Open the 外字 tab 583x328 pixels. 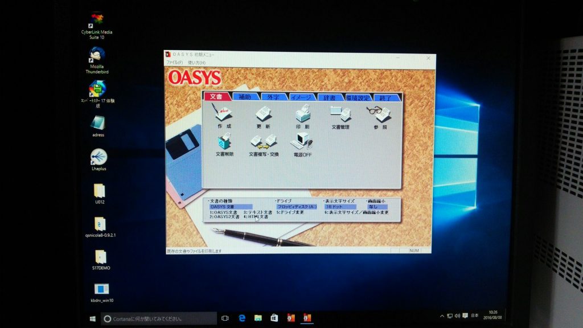pos(273,97)
